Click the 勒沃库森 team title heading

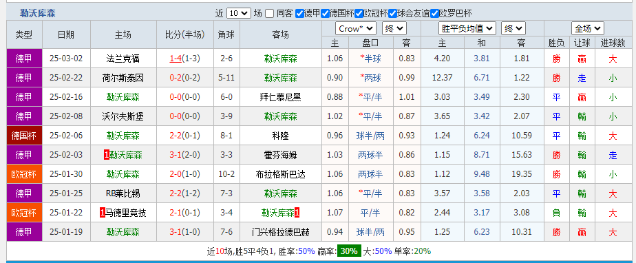pyautogui.click(x=38, y=14)
